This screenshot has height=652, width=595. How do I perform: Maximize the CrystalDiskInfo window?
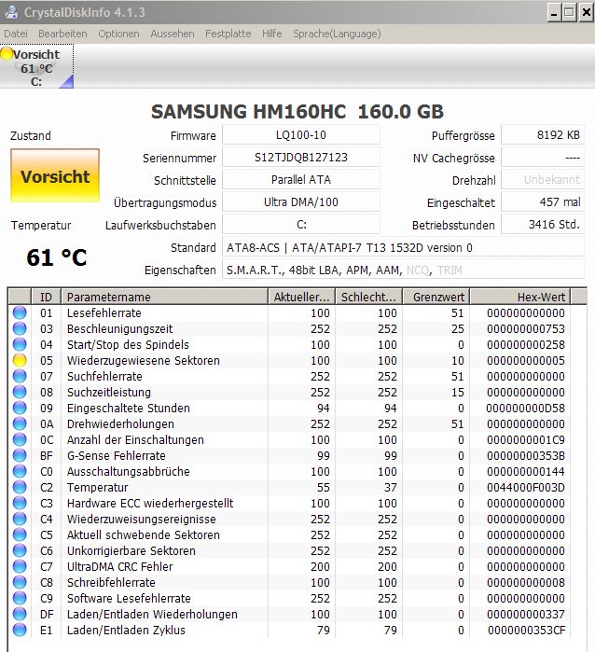[x=569, y=12]
